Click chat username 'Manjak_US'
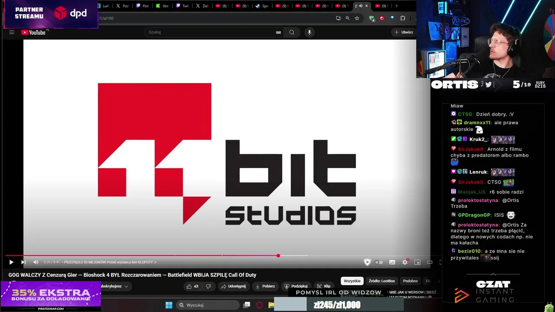Viewport: 555px width, 312px height. [472, 192]
